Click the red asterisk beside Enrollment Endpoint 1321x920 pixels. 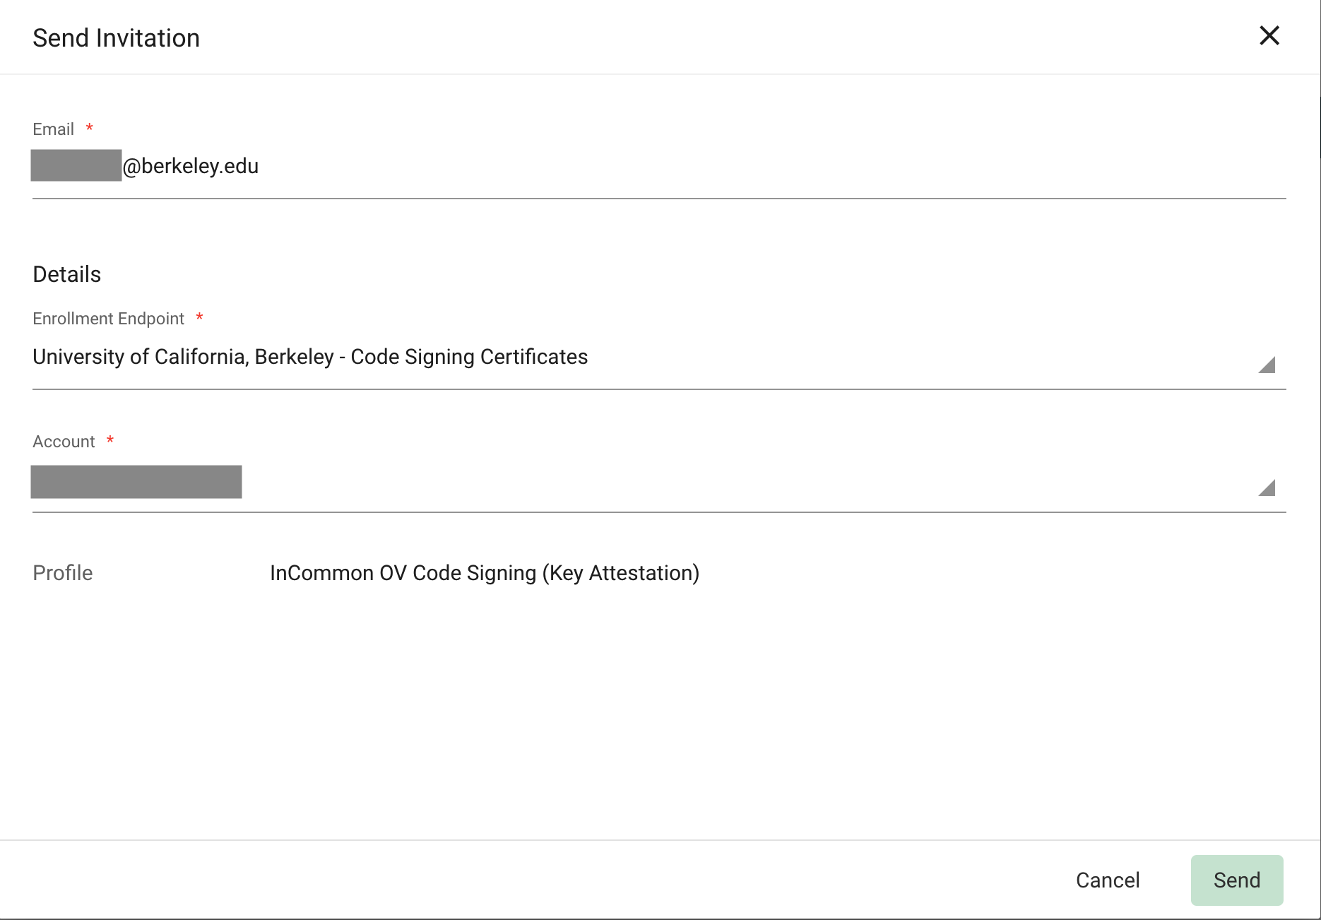click(x=200, y=317)
